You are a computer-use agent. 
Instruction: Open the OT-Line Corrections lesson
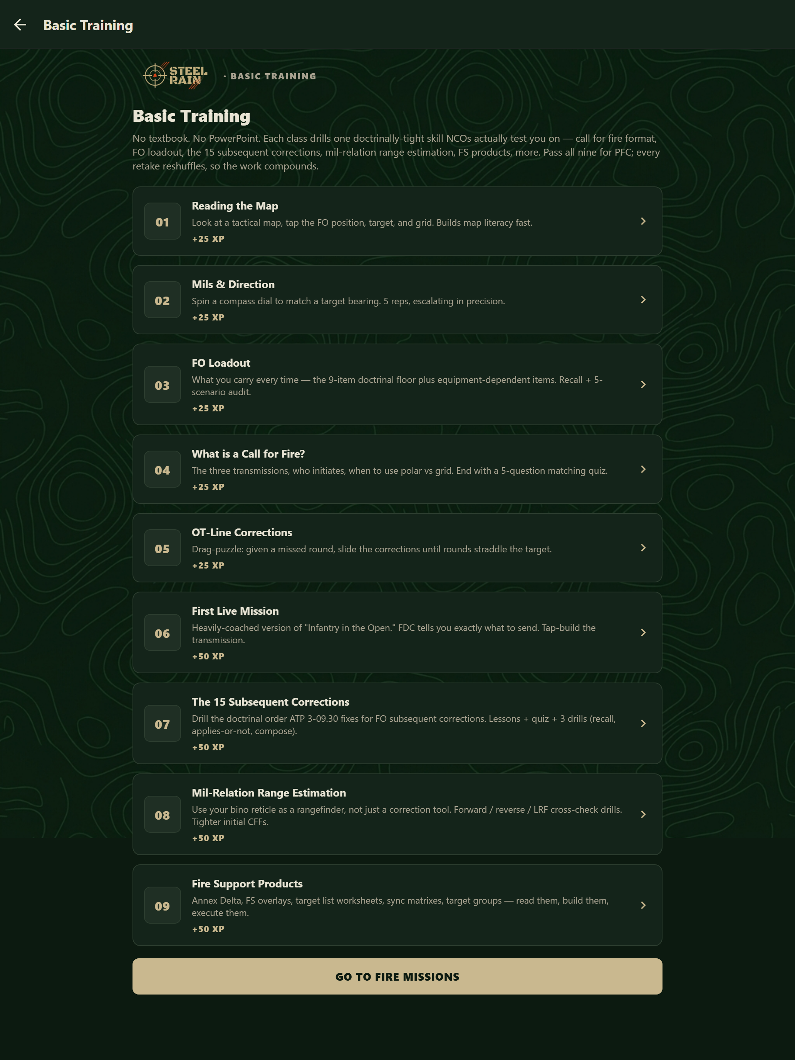[x=397, y=548]
